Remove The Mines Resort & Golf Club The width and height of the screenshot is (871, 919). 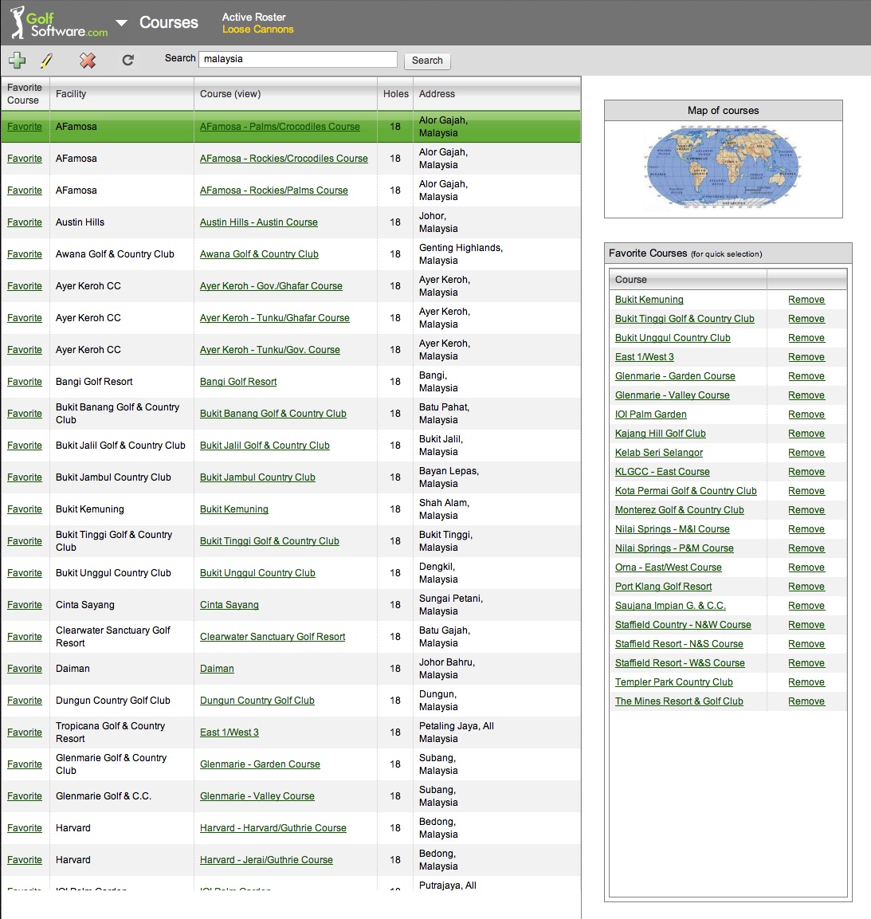click(806, 701)
